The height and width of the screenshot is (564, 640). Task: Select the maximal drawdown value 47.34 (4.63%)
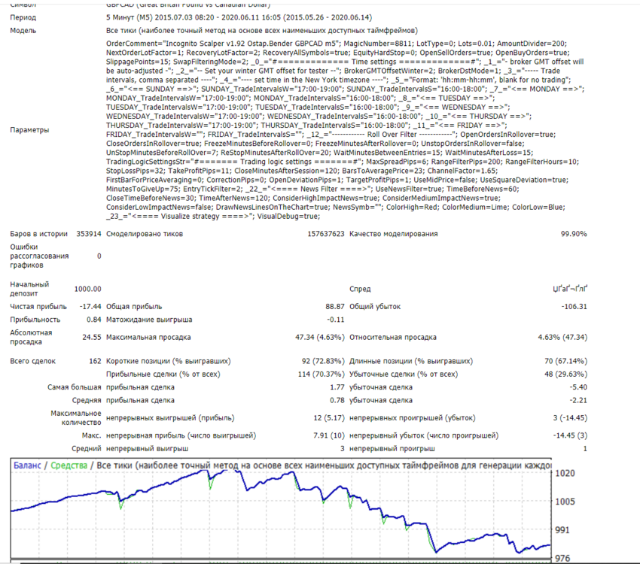[x=320, y=337]
